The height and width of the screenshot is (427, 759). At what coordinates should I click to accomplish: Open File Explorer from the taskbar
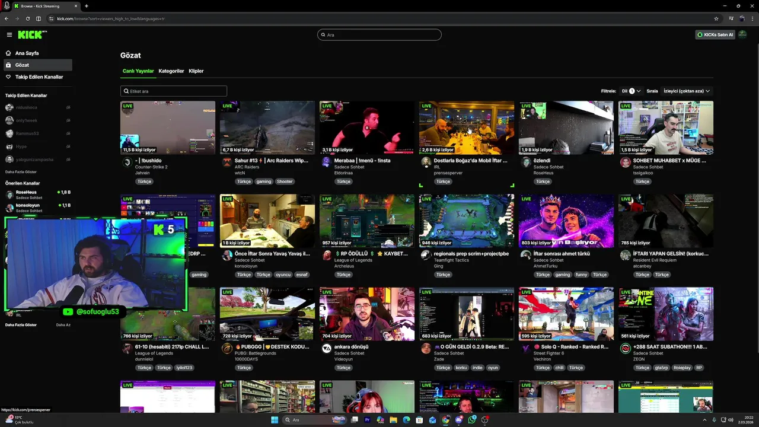pyautogui.click(x=393, y=420)
